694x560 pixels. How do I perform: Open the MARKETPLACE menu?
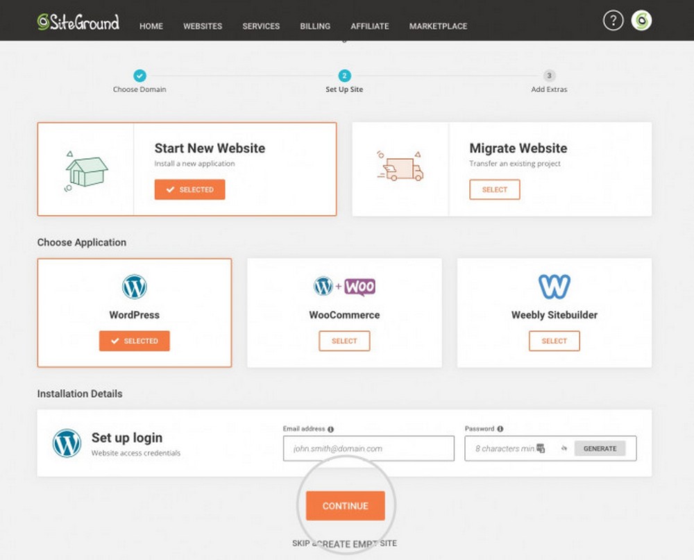tap(438, 26)
